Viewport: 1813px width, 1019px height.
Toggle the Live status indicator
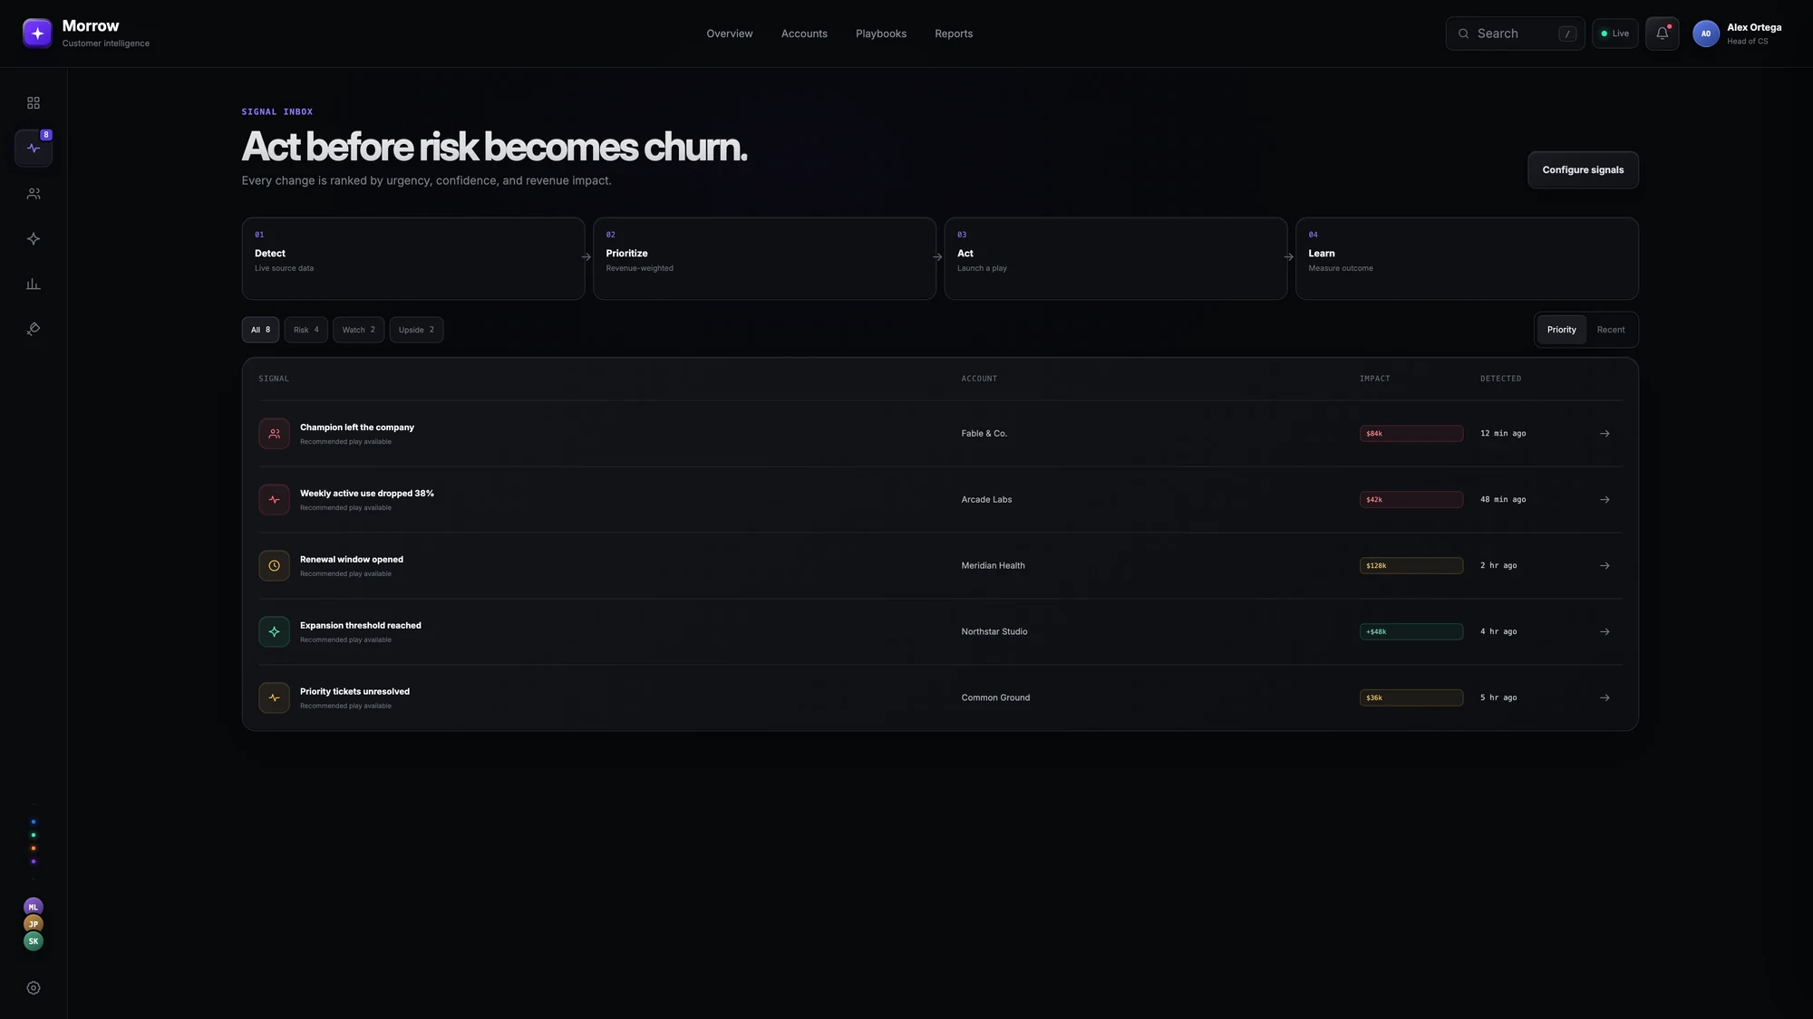pos(1614,34)
